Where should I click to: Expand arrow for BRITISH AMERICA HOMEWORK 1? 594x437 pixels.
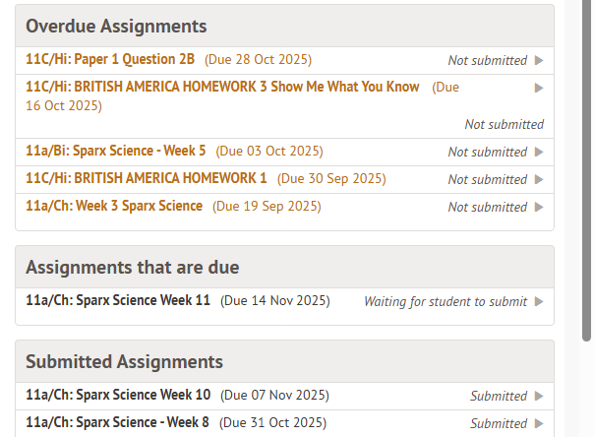(539, 180)
